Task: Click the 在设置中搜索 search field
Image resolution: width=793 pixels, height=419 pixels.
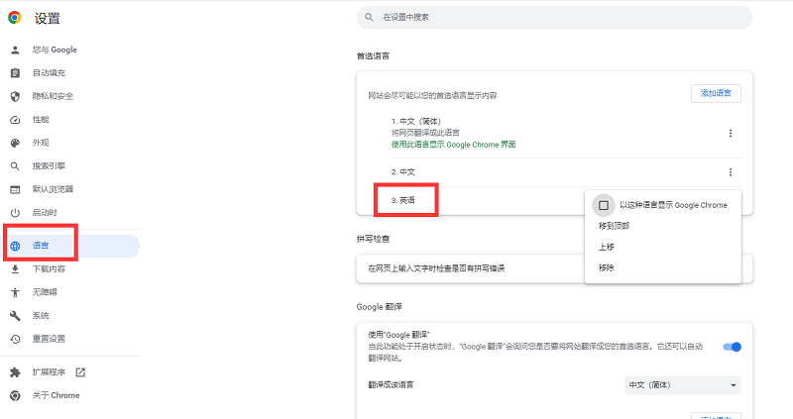Action: click(555, 17)
